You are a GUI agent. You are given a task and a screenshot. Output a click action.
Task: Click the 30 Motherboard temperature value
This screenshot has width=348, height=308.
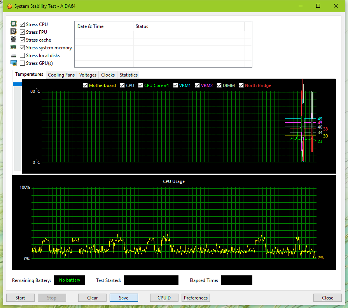(x=325, y=136)
